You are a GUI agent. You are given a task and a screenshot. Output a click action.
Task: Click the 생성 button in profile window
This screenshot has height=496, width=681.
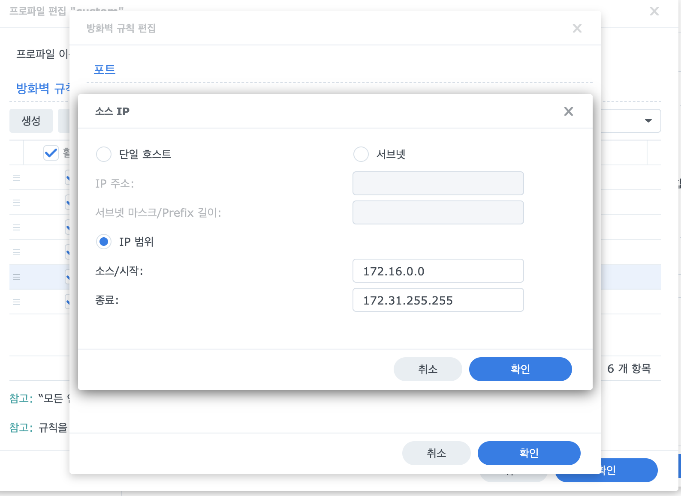click(31, 121)
